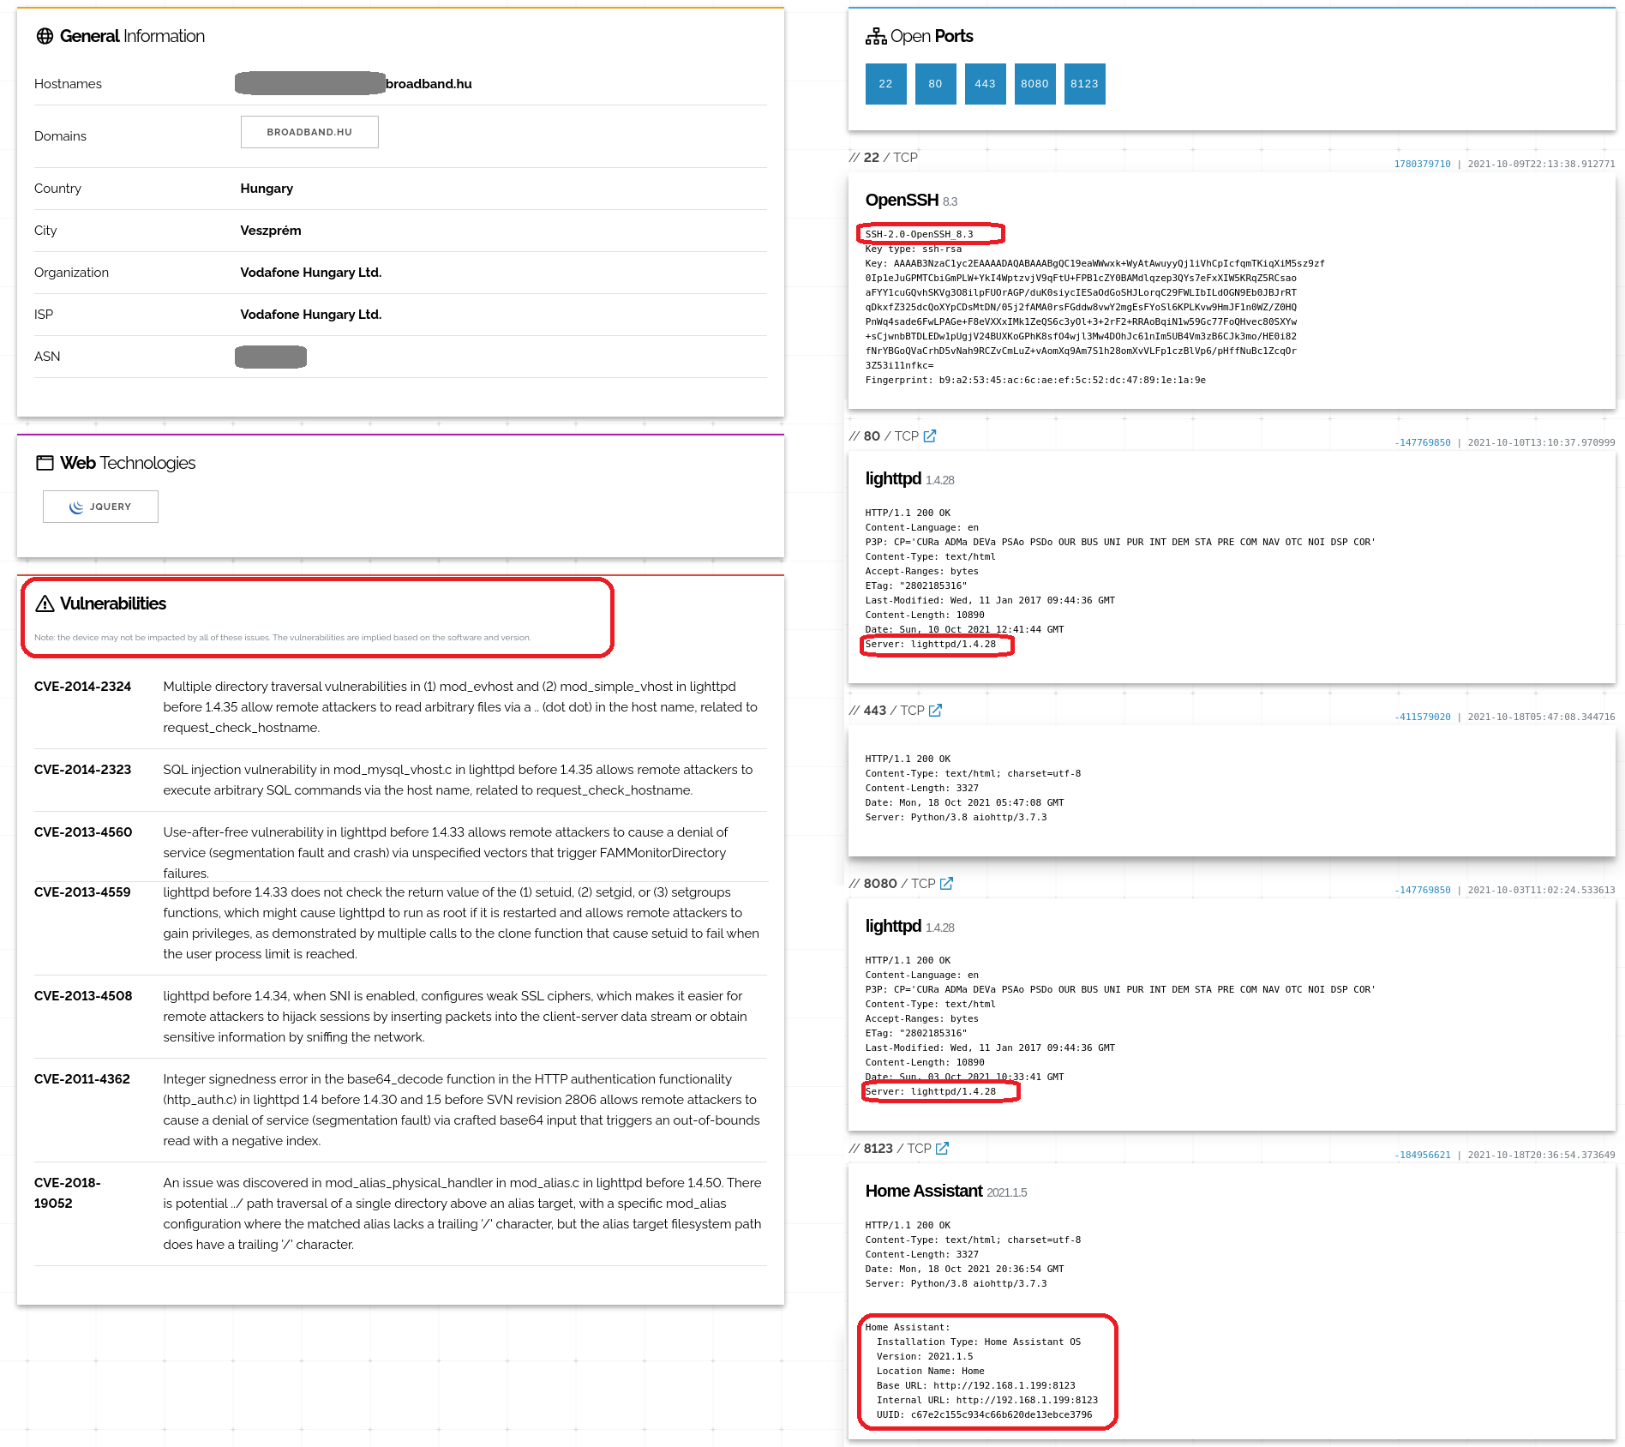Screen dimensions: 1625x1447
Task: Click the Home Assistant Base URL line
Action: (976, 1386)
